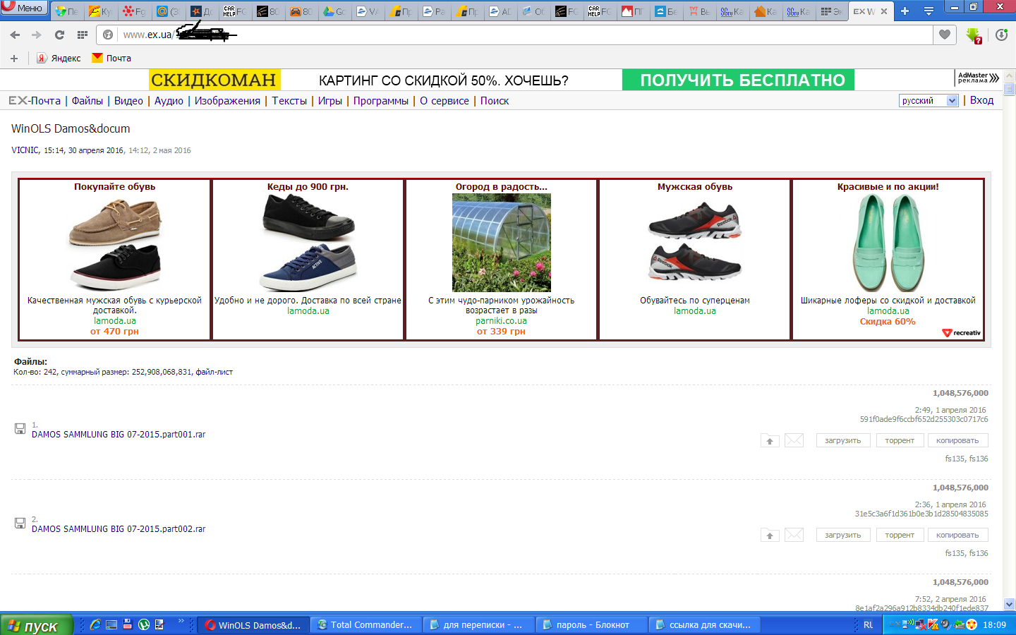
Task: Expand the русский language dropdown
Action: click(929, 100)
